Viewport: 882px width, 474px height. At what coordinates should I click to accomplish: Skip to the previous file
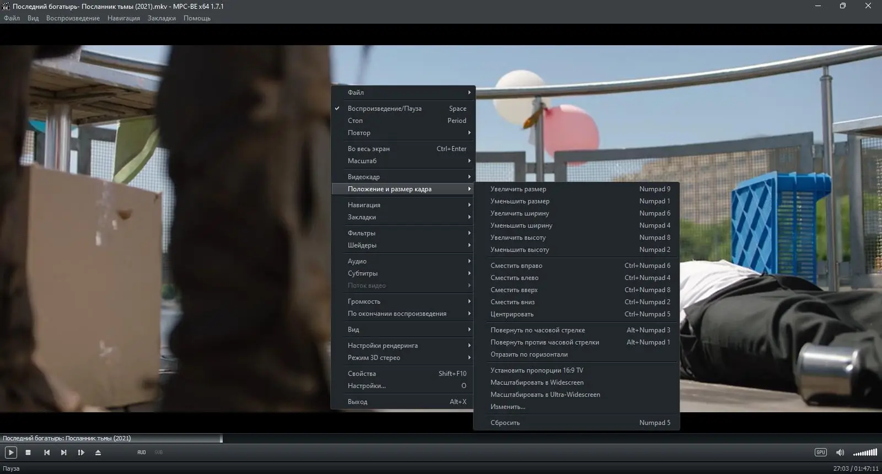[47, 453]
